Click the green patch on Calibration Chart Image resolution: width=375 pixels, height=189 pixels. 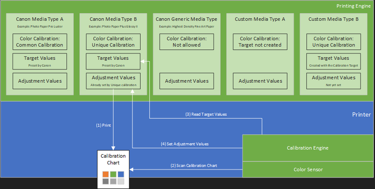tap(113, 174)
